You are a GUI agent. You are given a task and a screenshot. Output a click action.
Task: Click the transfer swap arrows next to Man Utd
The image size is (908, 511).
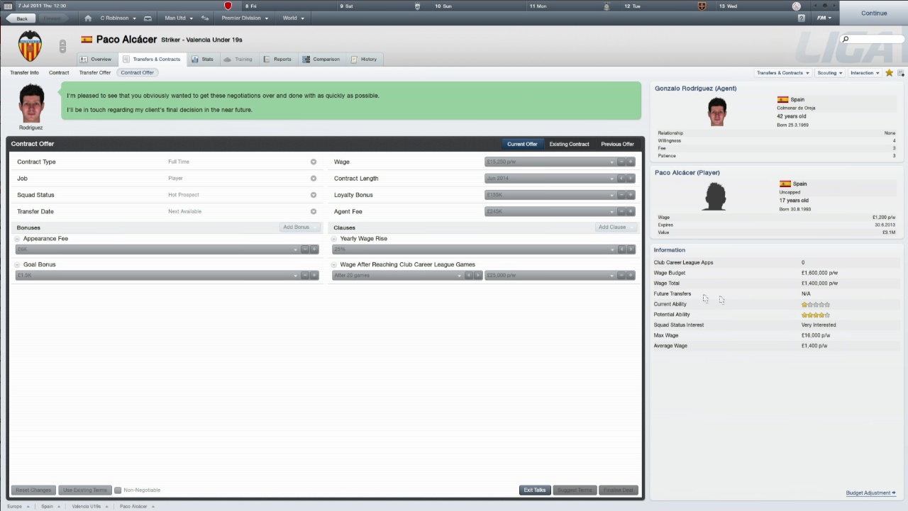(204, 18)
